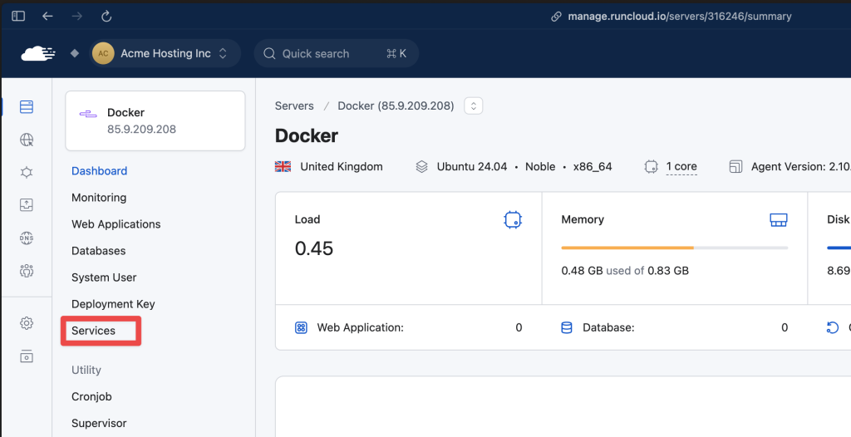Select the DNS icon in rail
Viewport: 851px width, 437px height.
[26, 238]
